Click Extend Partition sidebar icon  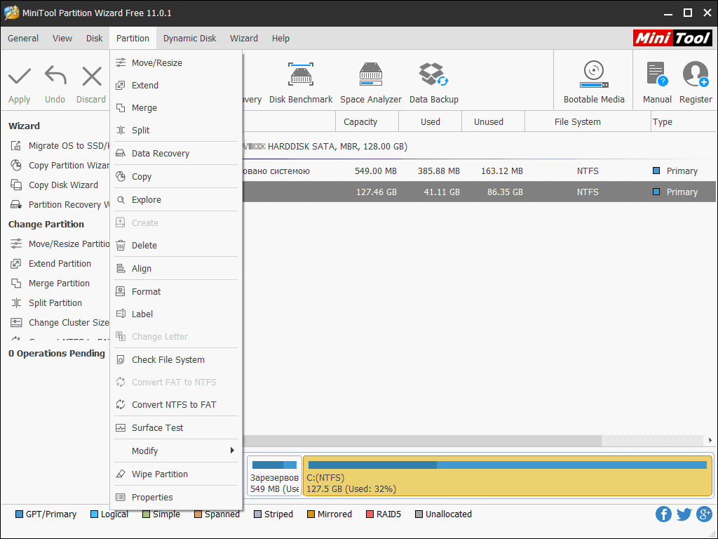[x=16, y=264]
